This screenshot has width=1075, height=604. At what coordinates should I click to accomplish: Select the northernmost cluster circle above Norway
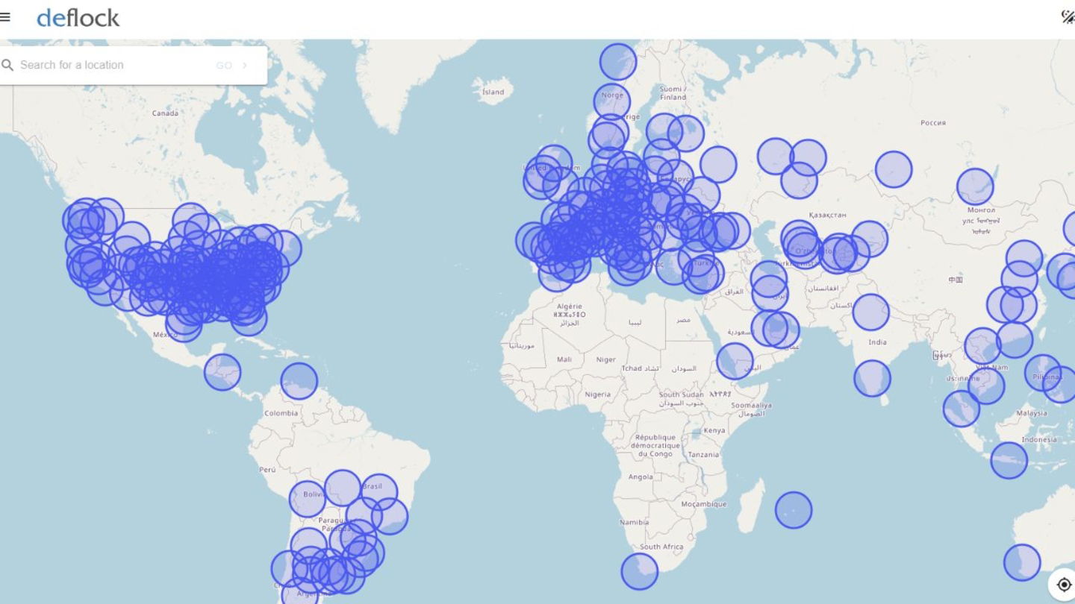pos(618,62)
